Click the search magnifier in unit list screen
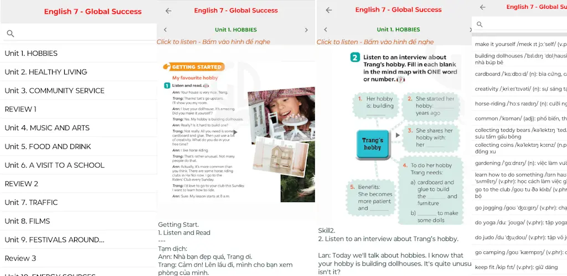Screen dimensions: 567x276 click(11, 34)
